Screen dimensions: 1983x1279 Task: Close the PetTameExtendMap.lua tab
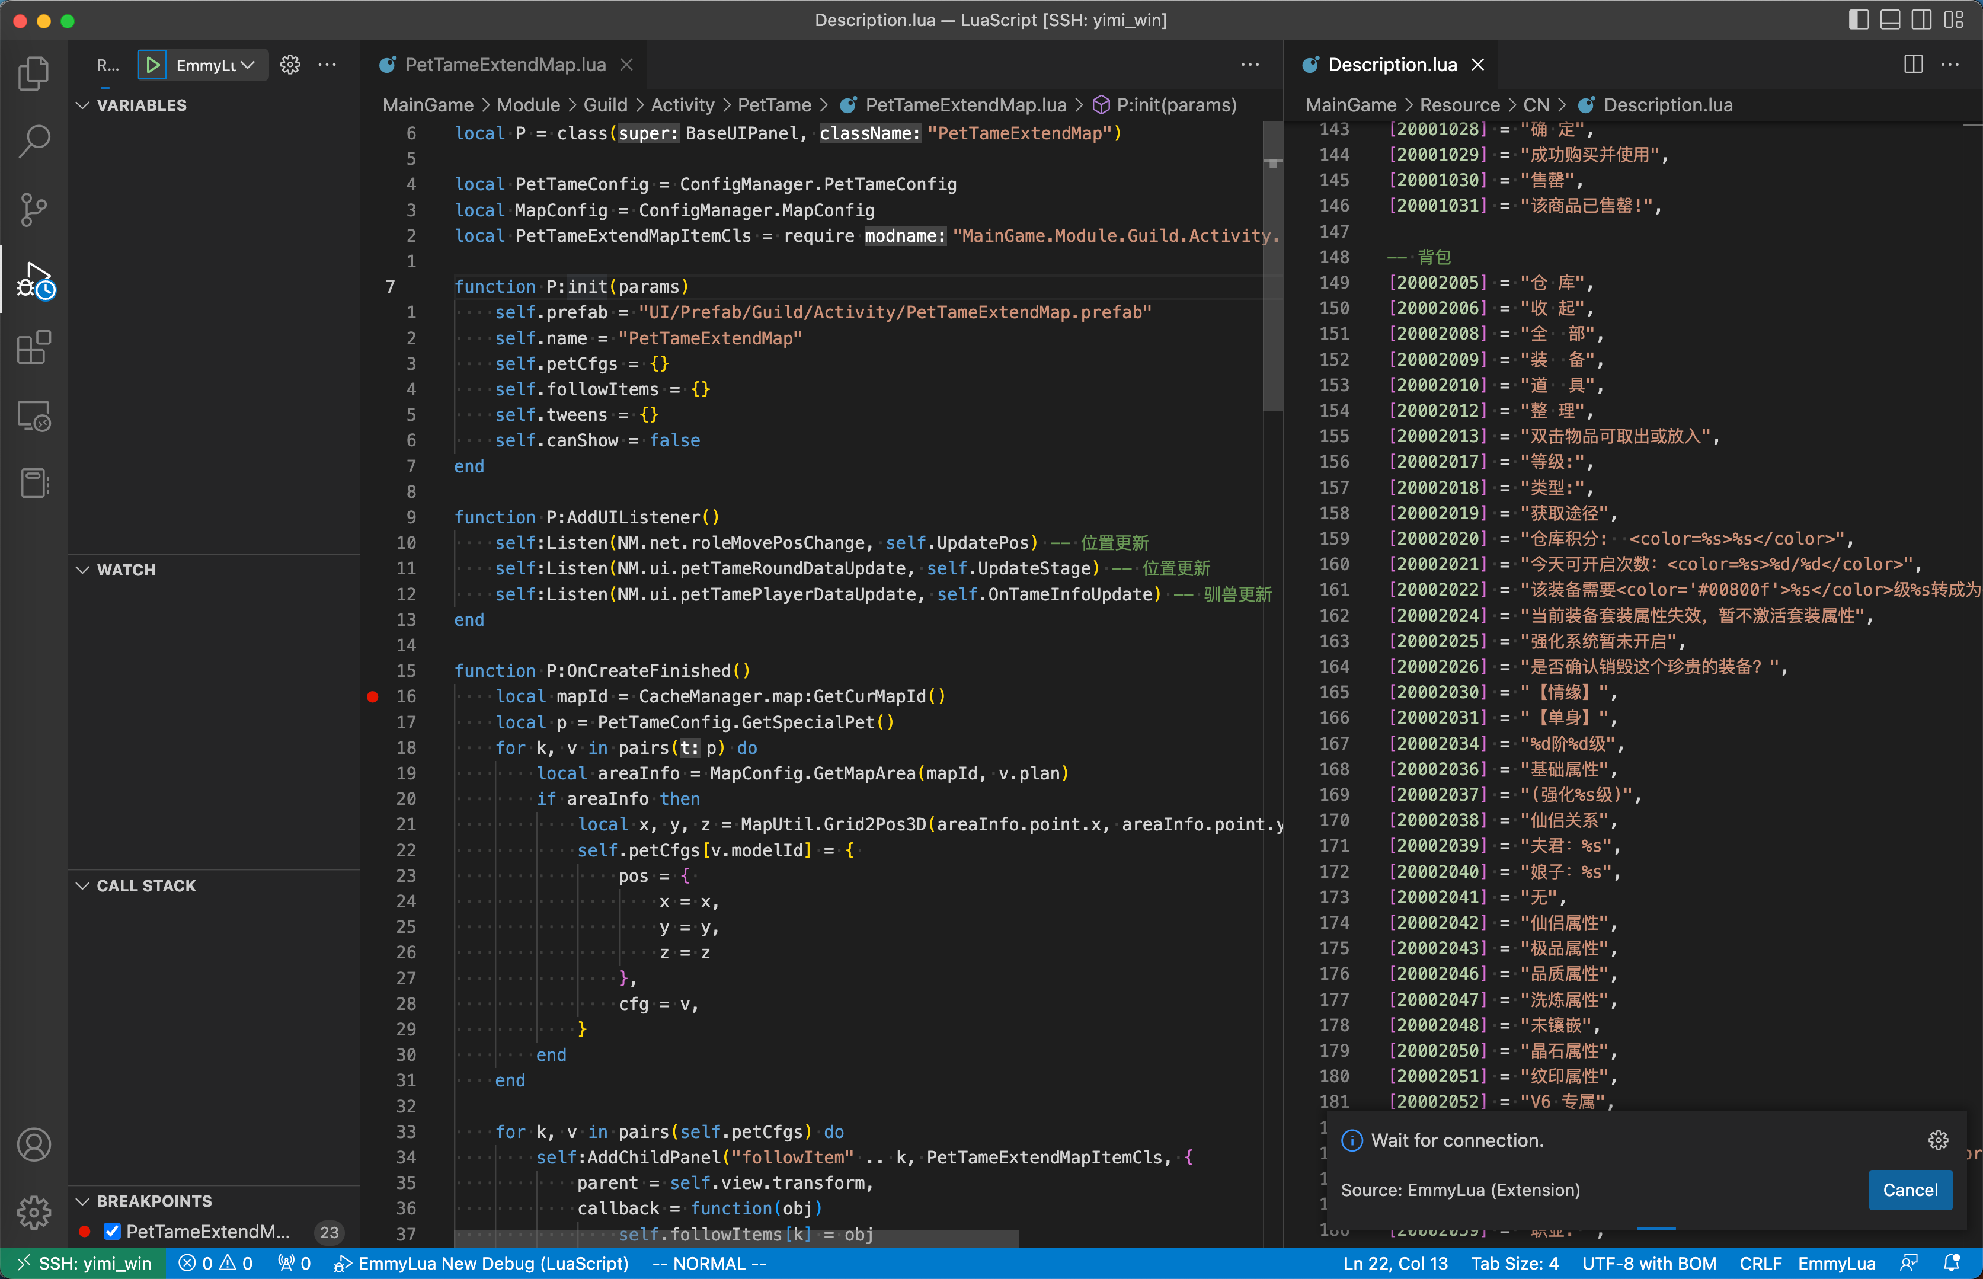627,65
